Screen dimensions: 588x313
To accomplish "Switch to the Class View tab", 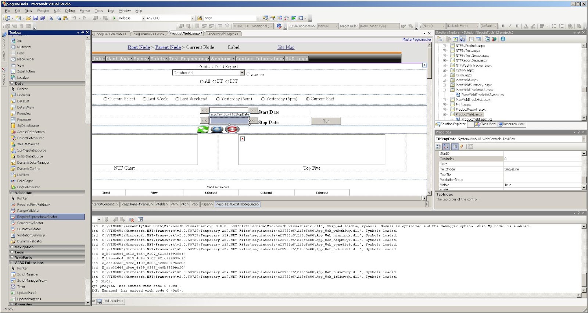I will coord(485,124).
